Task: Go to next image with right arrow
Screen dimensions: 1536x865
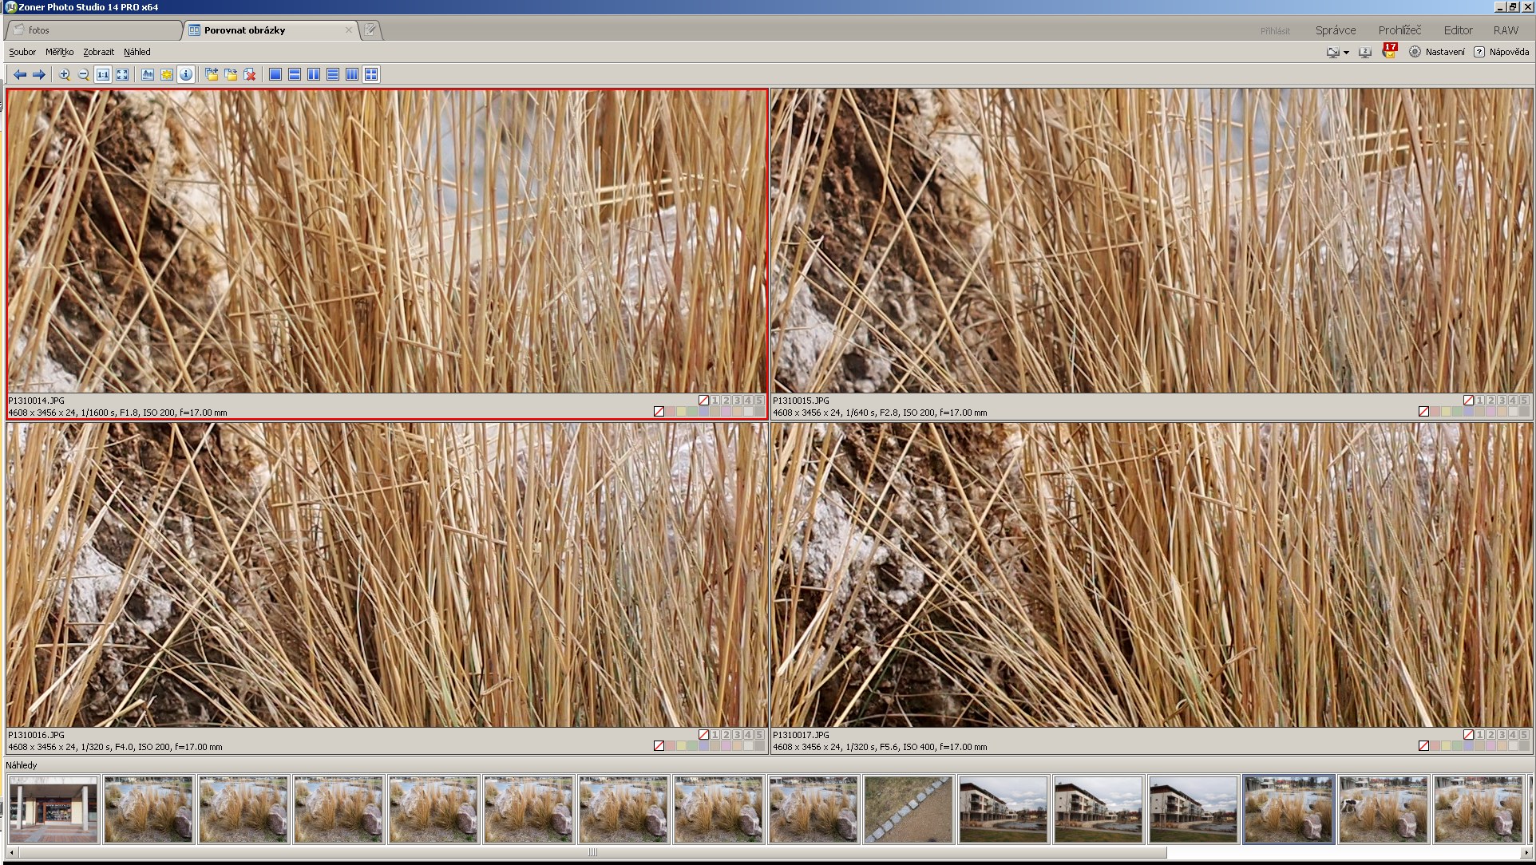Action: tap(38, 74)
